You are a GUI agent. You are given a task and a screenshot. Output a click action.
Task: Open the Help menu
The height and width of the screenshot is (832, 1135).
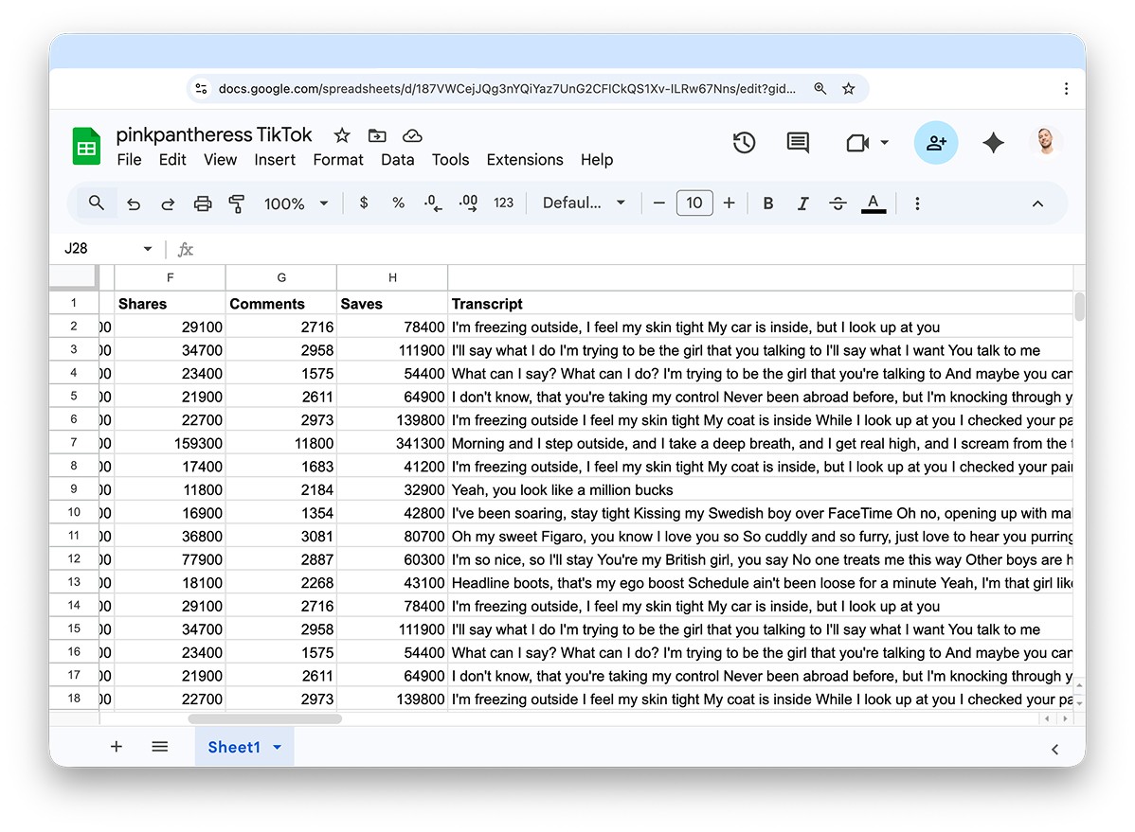click(597, 160)
